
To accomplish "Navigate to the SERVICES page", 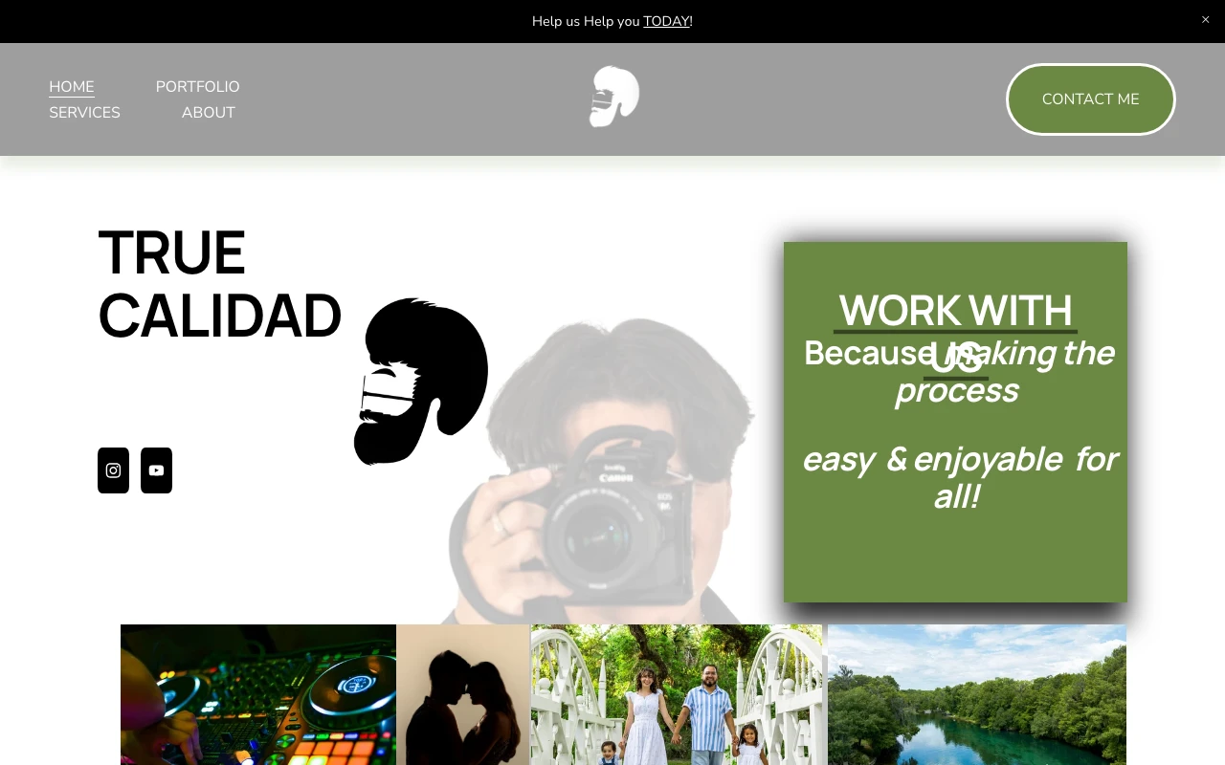I will pyautogui.click(x=84, y=113).
